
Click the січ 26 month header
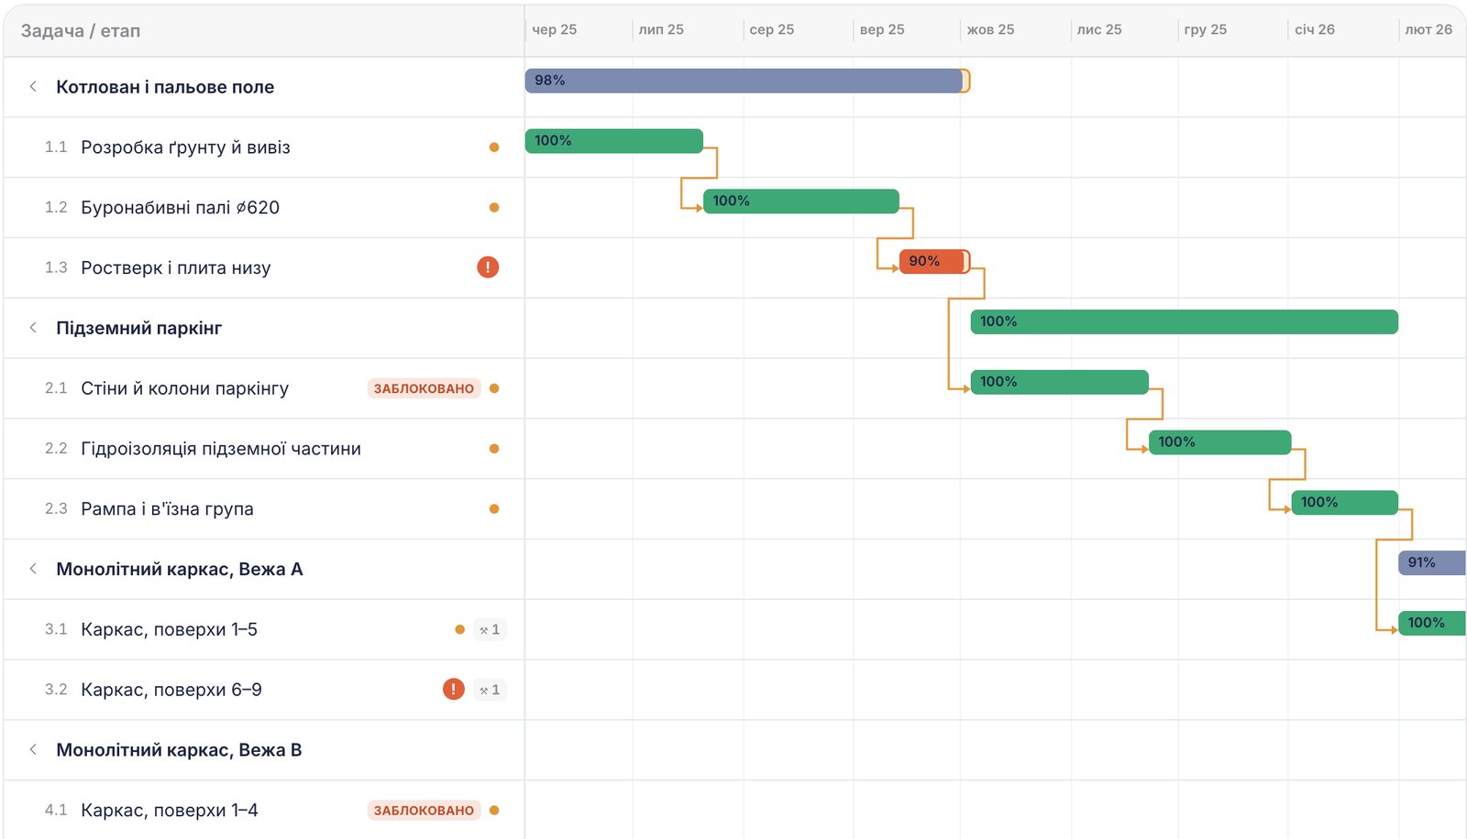pyautogui.click(x=1315, y=29)
